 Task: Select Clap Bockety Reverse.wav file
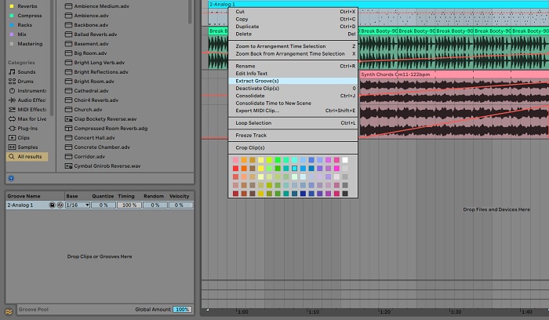coord(101,119)
